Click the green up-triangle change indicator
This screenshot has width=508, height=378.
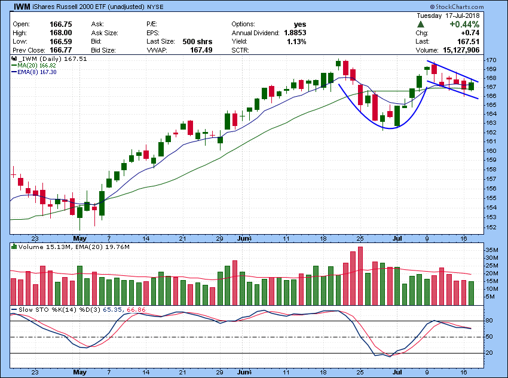(421, 24)
